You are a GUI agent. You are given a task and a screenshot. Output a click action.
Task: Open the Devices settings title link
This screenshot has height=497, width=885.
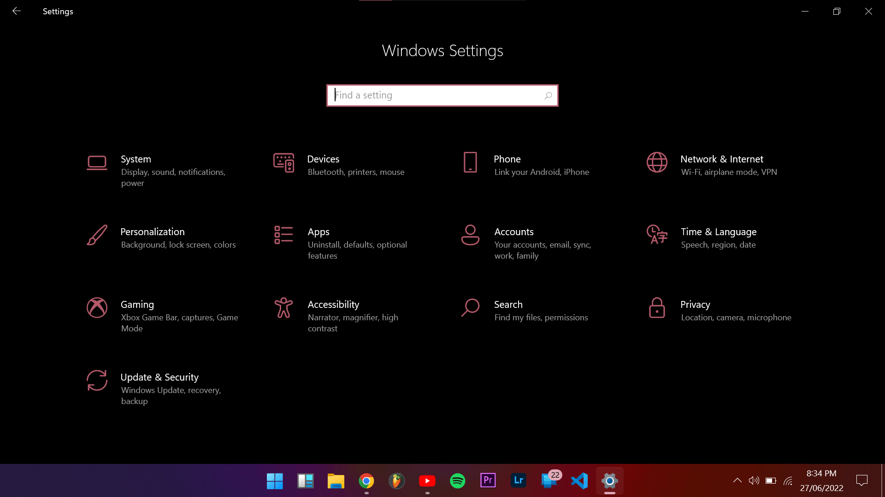tap(323, 159)
